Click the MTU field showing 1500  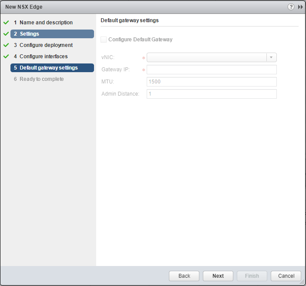(212, 82)
